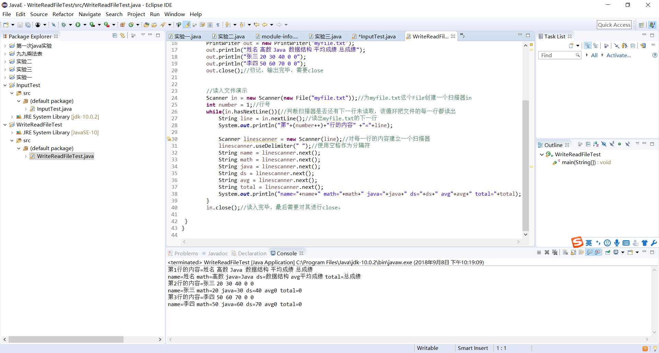Expand the 九九乘法表 project
This screenshot has height=353, width=659.
click(x=5, y=54)
